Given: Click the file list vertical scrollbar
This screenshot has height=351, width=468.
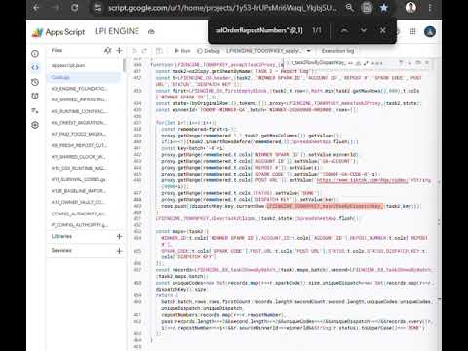Looking at the screenshot, I should (x=124, y=65).
